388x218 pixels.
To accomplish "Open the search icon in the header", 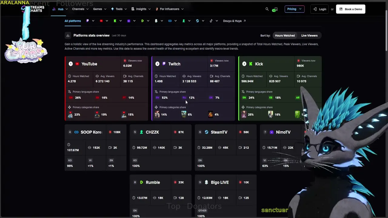I will 267,9.
